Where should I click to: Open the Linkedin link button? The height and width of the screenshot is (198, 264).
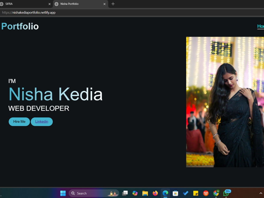42,121
